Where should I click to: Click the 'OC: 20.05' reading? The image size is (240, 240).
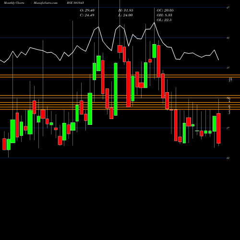(165, 11)
